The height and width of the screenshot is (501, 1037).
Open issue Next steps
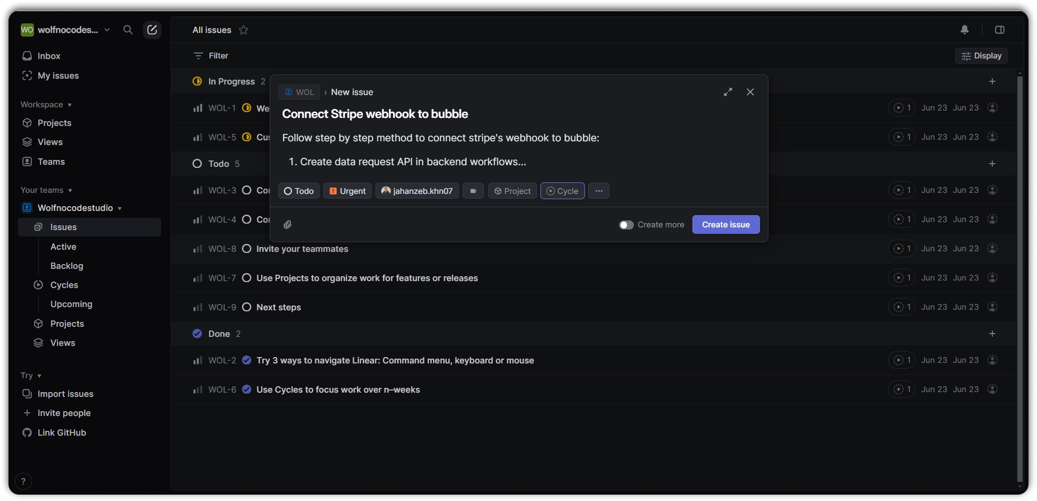coord(279,307)
